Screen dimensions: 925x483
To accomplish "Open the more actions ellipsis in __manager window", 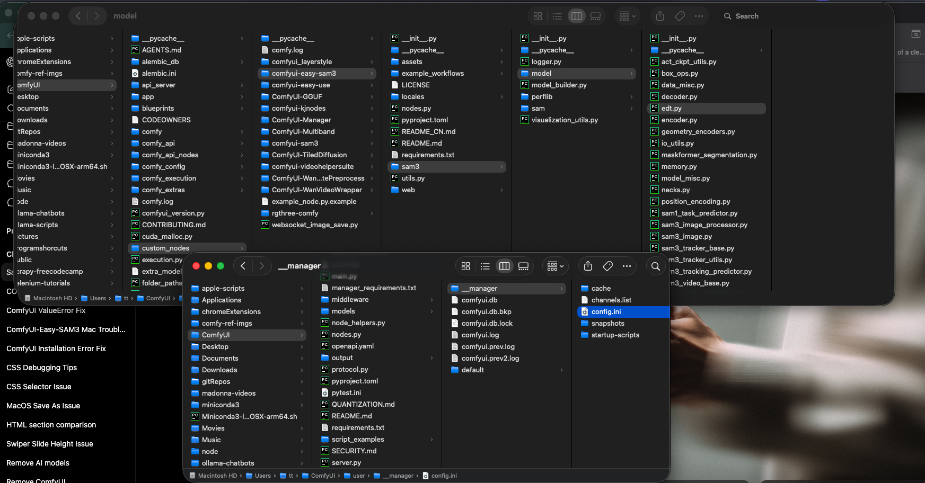I will 627,266.
